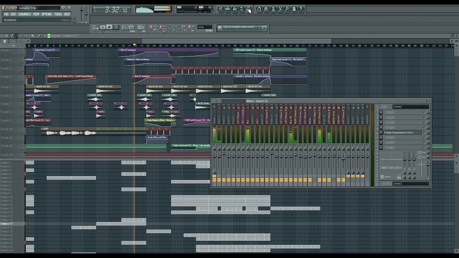
Task: Toggle the enable LED of mixer FX slot 1
Action: pyautogui.click(x=424, y=113)
